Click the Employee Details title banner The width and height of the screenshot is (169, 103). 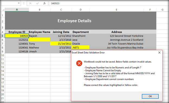81,21
